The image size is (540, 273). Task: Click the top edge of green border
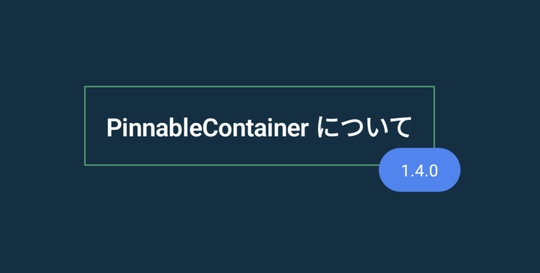click(x=259, y=87)
